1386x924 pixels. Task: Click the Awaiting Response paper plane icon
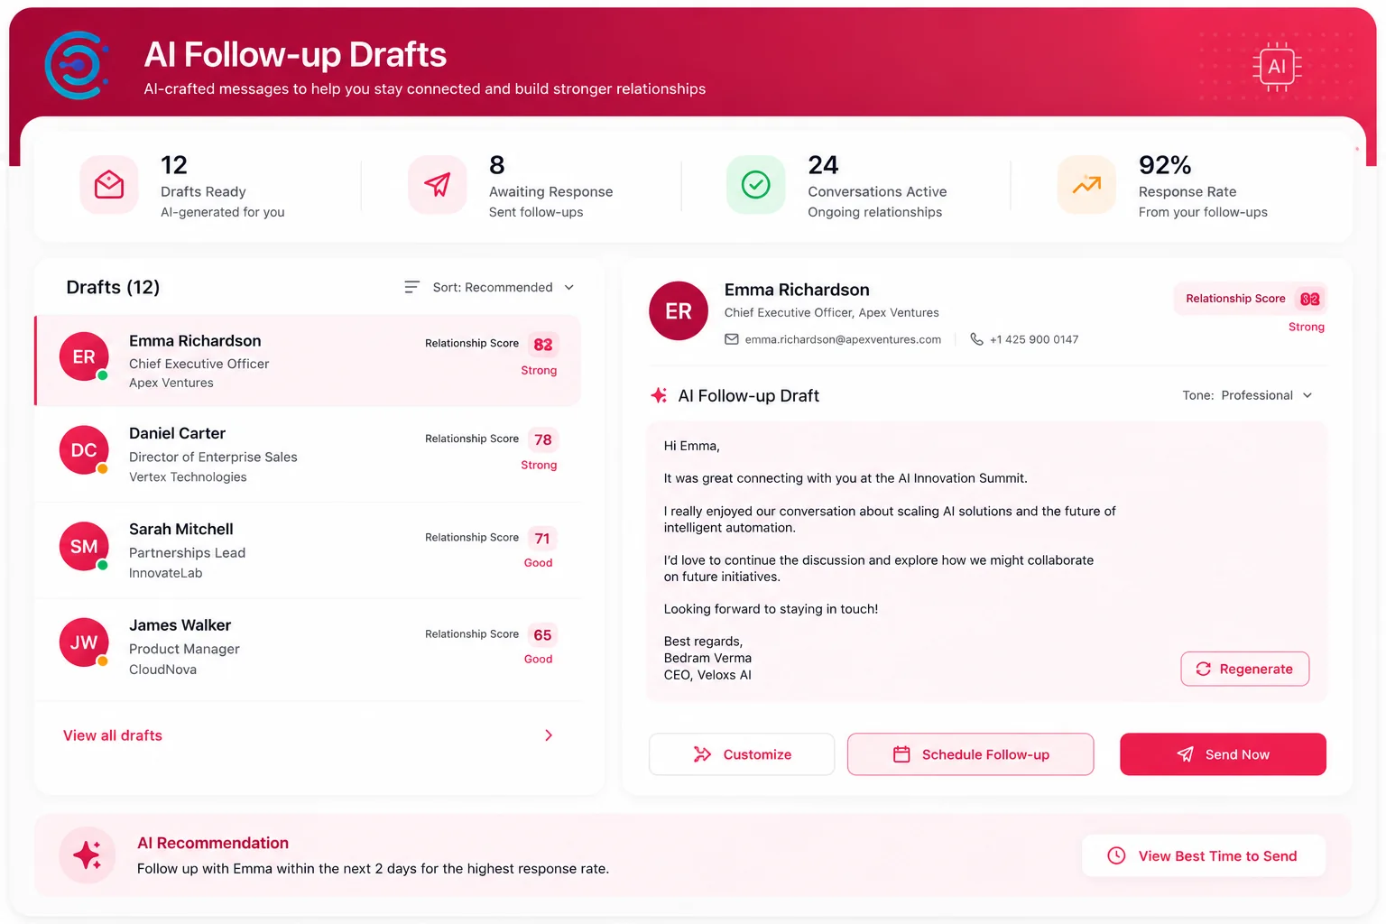438,185
